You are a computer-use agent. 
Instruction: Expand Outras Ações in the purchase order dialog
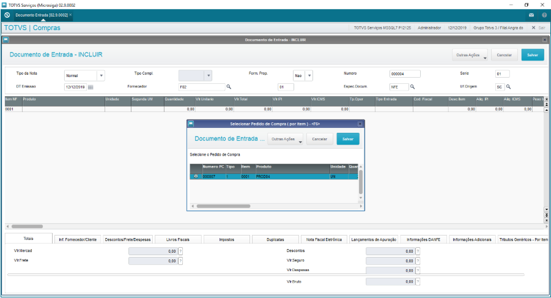pyautogui.click(x=285, y=139)
